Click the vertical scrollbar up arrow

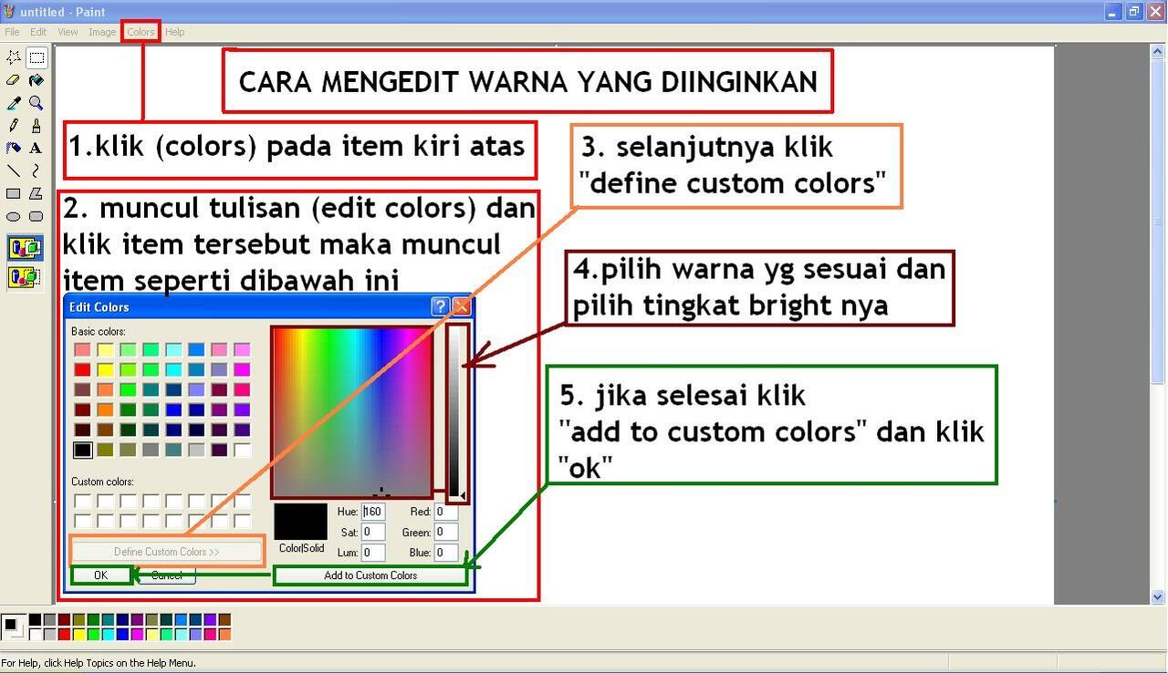(x=1159, y=51)
